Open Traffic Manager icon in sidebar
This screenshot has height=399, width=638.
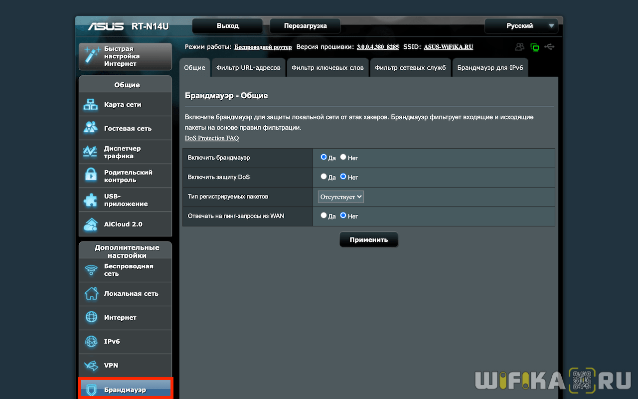coord(91,152)
